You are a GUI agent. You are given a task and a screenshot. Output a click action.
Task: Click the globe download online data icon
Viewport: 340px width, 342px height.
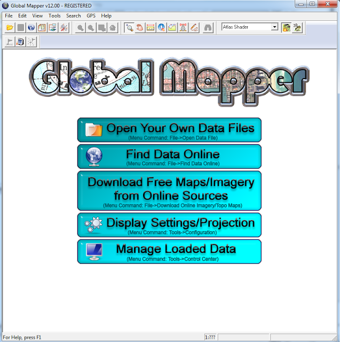click(31, 28)
